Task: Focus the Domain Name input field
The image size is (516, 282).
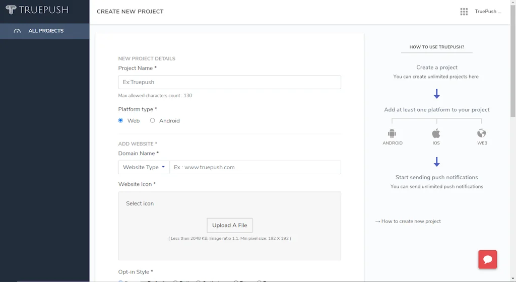Action: [255, 167]
